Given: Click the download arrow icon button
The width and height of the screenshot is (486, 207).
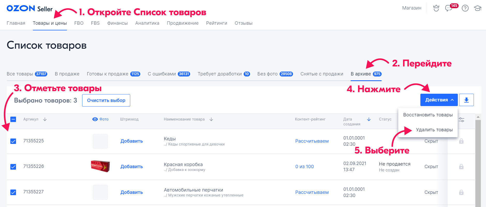Looking at the screenshot, I should (466, 100).
